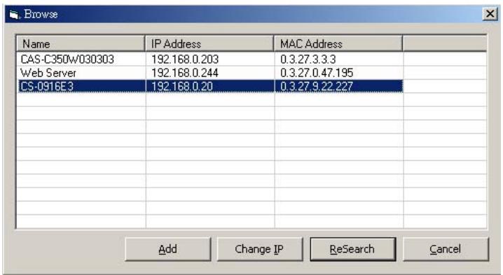
Task: Sort by the IP Address column header
Action: pos(209,43)
